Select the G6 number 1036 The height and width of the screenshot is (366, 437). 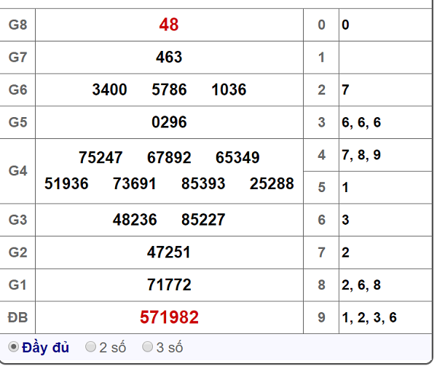pos(229,89)
